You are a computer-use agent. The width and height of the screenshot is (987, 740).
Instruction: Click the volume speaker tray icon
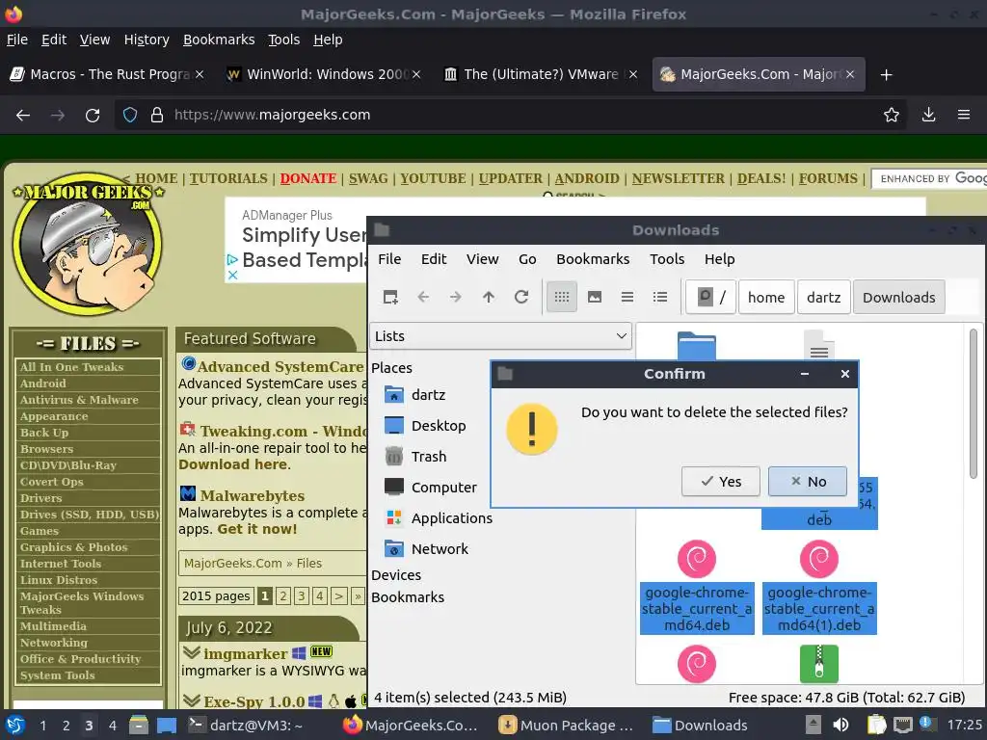(840, 725)
